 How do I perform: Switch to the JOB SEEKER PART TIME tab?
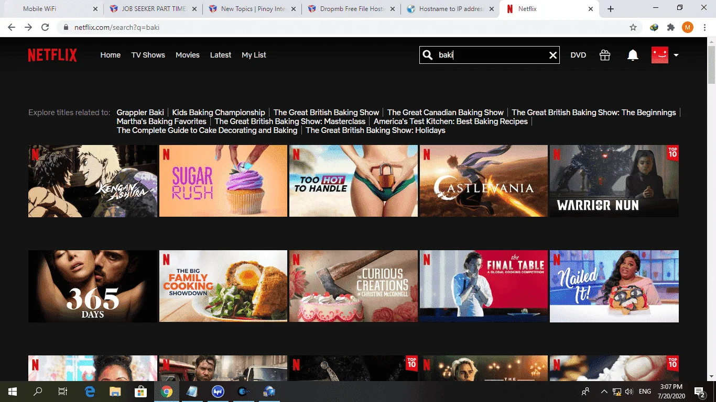[x=153, y=9]
